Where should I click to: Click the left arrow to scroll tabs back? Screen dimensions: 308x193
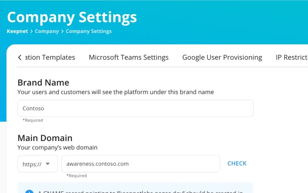point(20,58)
